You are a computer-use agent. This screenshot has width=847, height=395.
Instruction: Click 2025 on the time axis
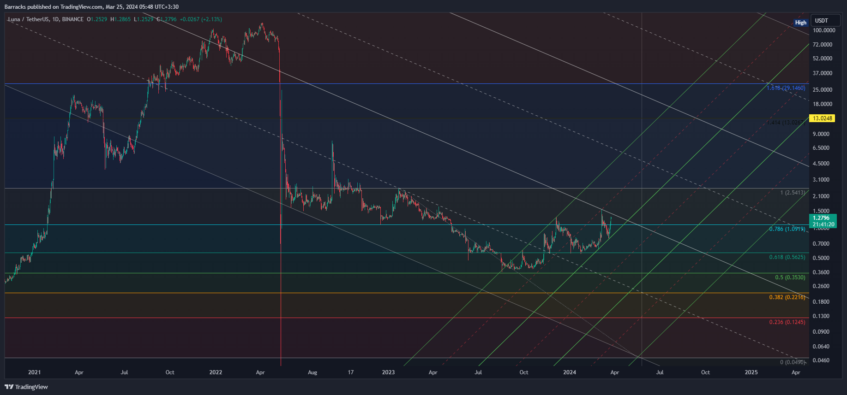751,372
